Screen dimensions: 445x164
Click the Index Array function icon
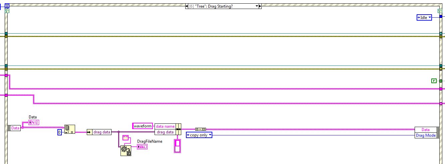(69, 129)
